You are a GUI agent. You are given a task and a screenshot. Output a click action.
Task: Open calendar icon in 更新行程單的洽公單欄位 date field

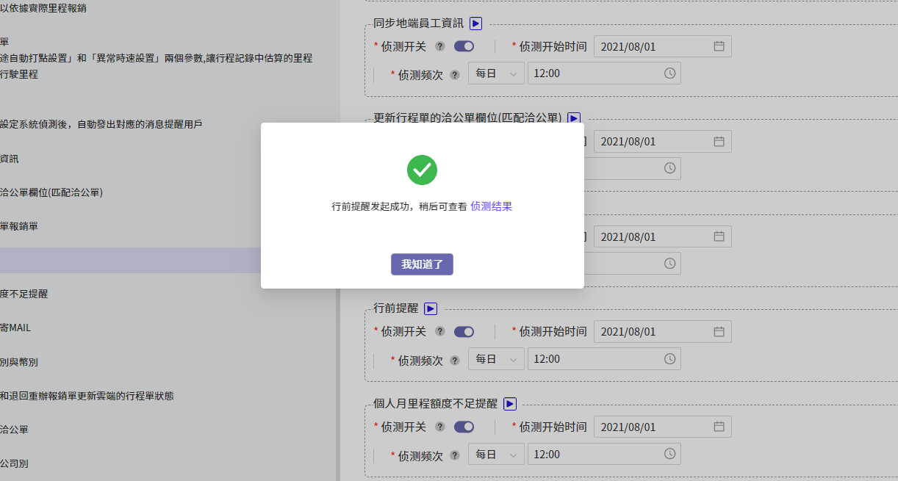(x=719, y=141)
